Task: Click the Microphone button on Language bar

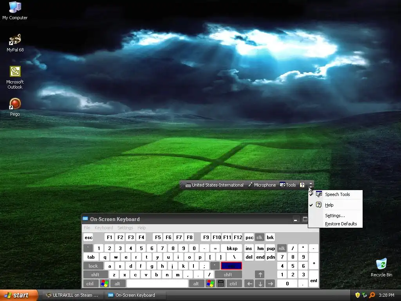Action: pos(262,185)
